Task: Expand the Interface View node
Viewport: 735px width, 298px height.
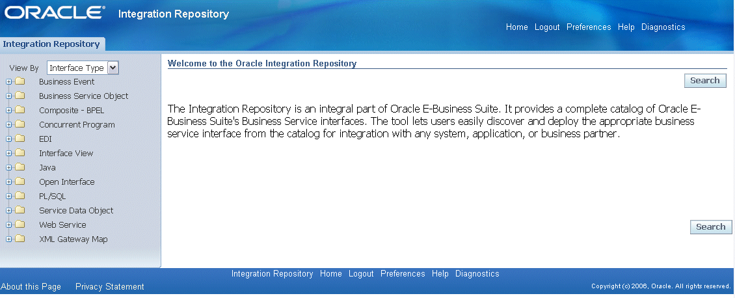Action: coord(8,153)
